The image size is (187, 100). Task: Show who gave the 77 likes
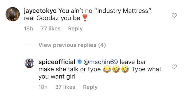coord(50,29)
